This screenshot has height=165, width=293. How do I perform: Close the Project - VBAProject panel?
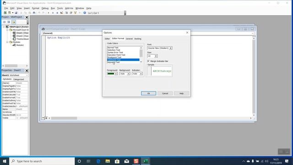tap(27, 17)
